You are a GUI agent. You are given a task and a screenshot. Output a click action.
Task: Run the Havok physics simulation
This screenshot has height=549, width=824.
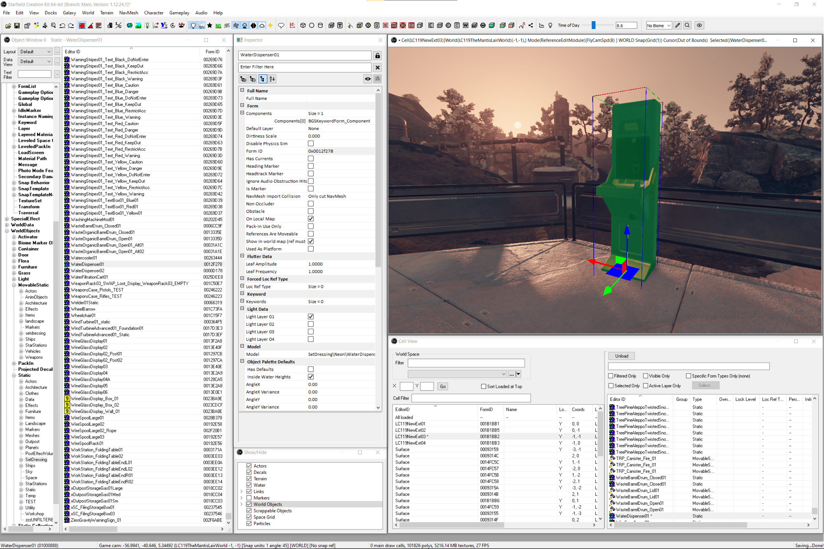tap(155, 25)
